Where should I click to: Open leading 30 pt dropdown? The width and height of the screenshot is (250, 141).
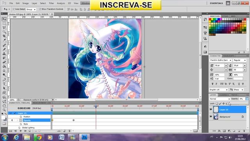click(x=245, y=65)
